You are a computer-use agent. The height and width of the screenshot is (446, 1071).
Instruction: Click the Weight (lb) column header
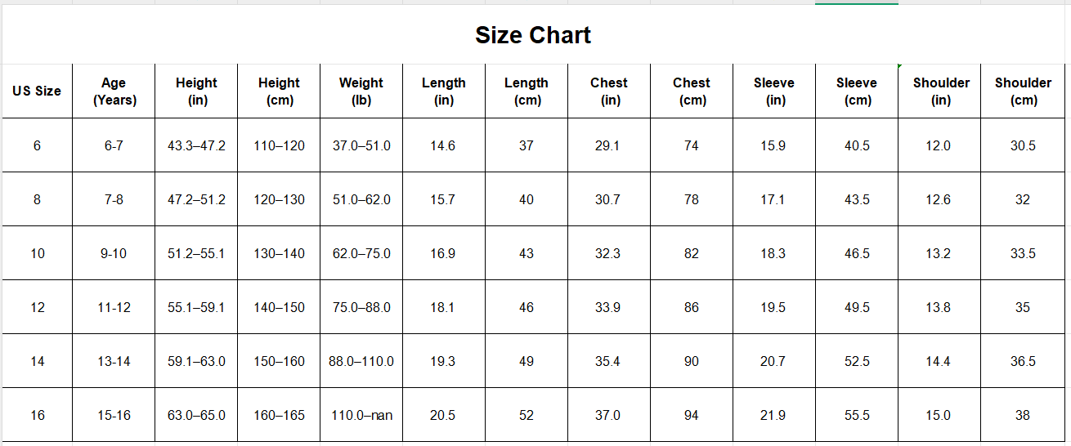pyautogui.click(x=361, y=91)
